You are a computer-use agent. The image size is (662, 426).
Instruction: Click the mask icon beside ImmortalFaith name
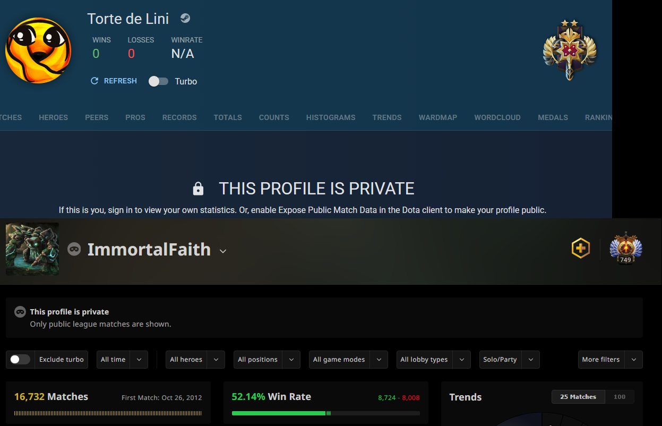click(74, 249)
